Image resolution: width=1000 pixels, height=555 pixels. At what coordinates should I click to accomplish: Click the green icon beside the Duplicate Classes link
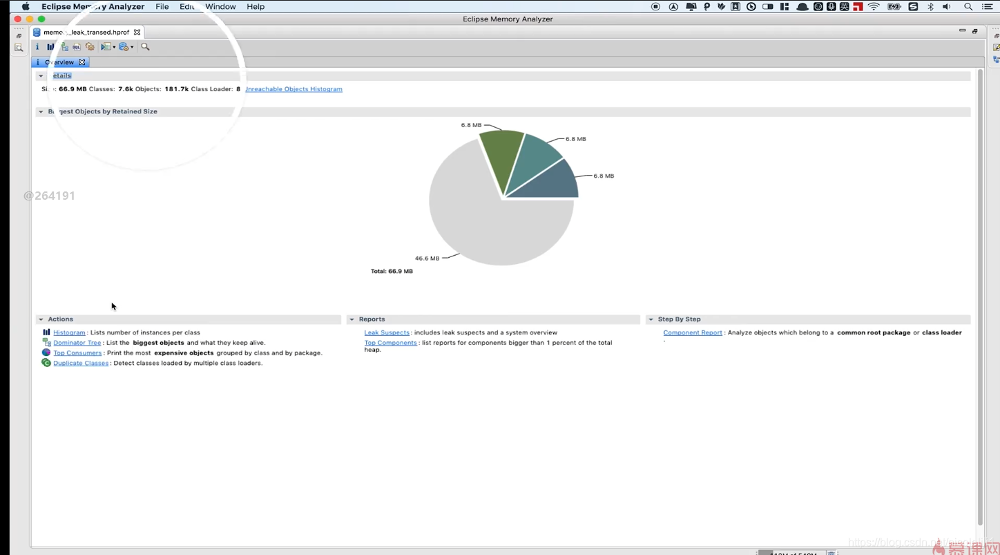click(x=46, y=363)
